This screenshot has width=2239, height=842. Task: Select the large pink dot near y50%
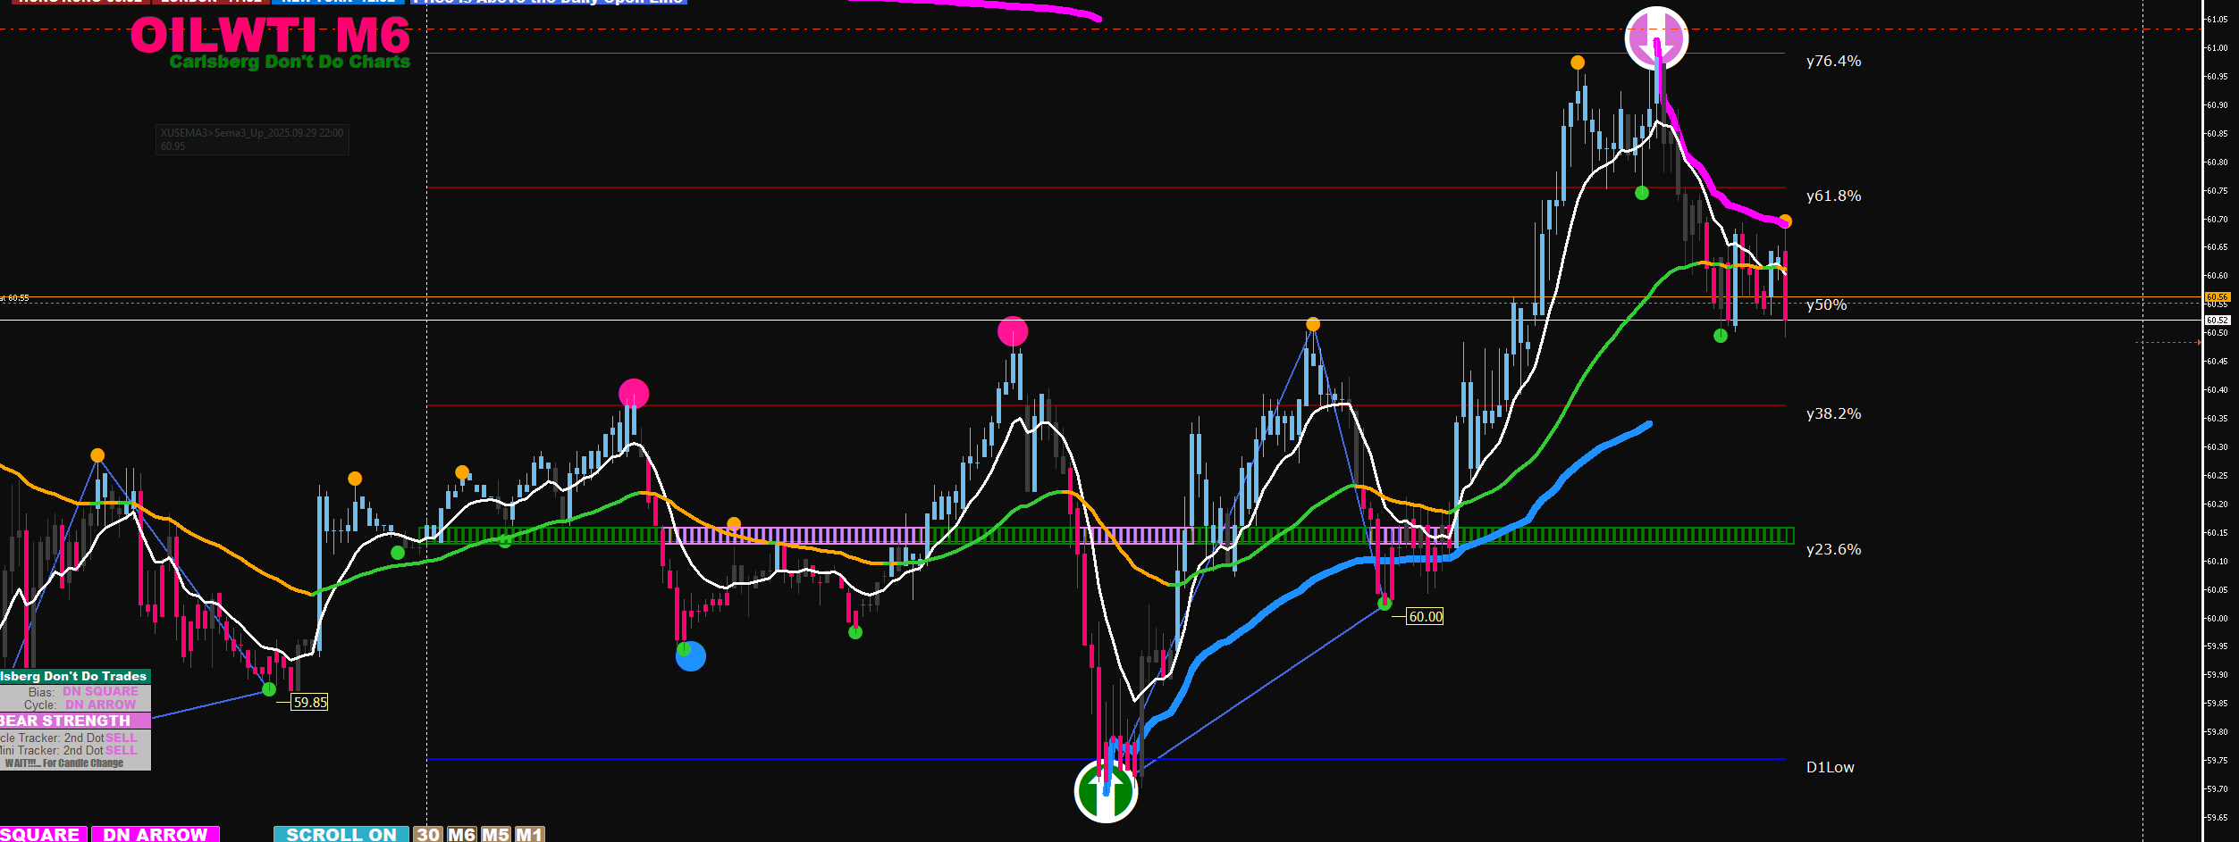[x=1013, y=331]
